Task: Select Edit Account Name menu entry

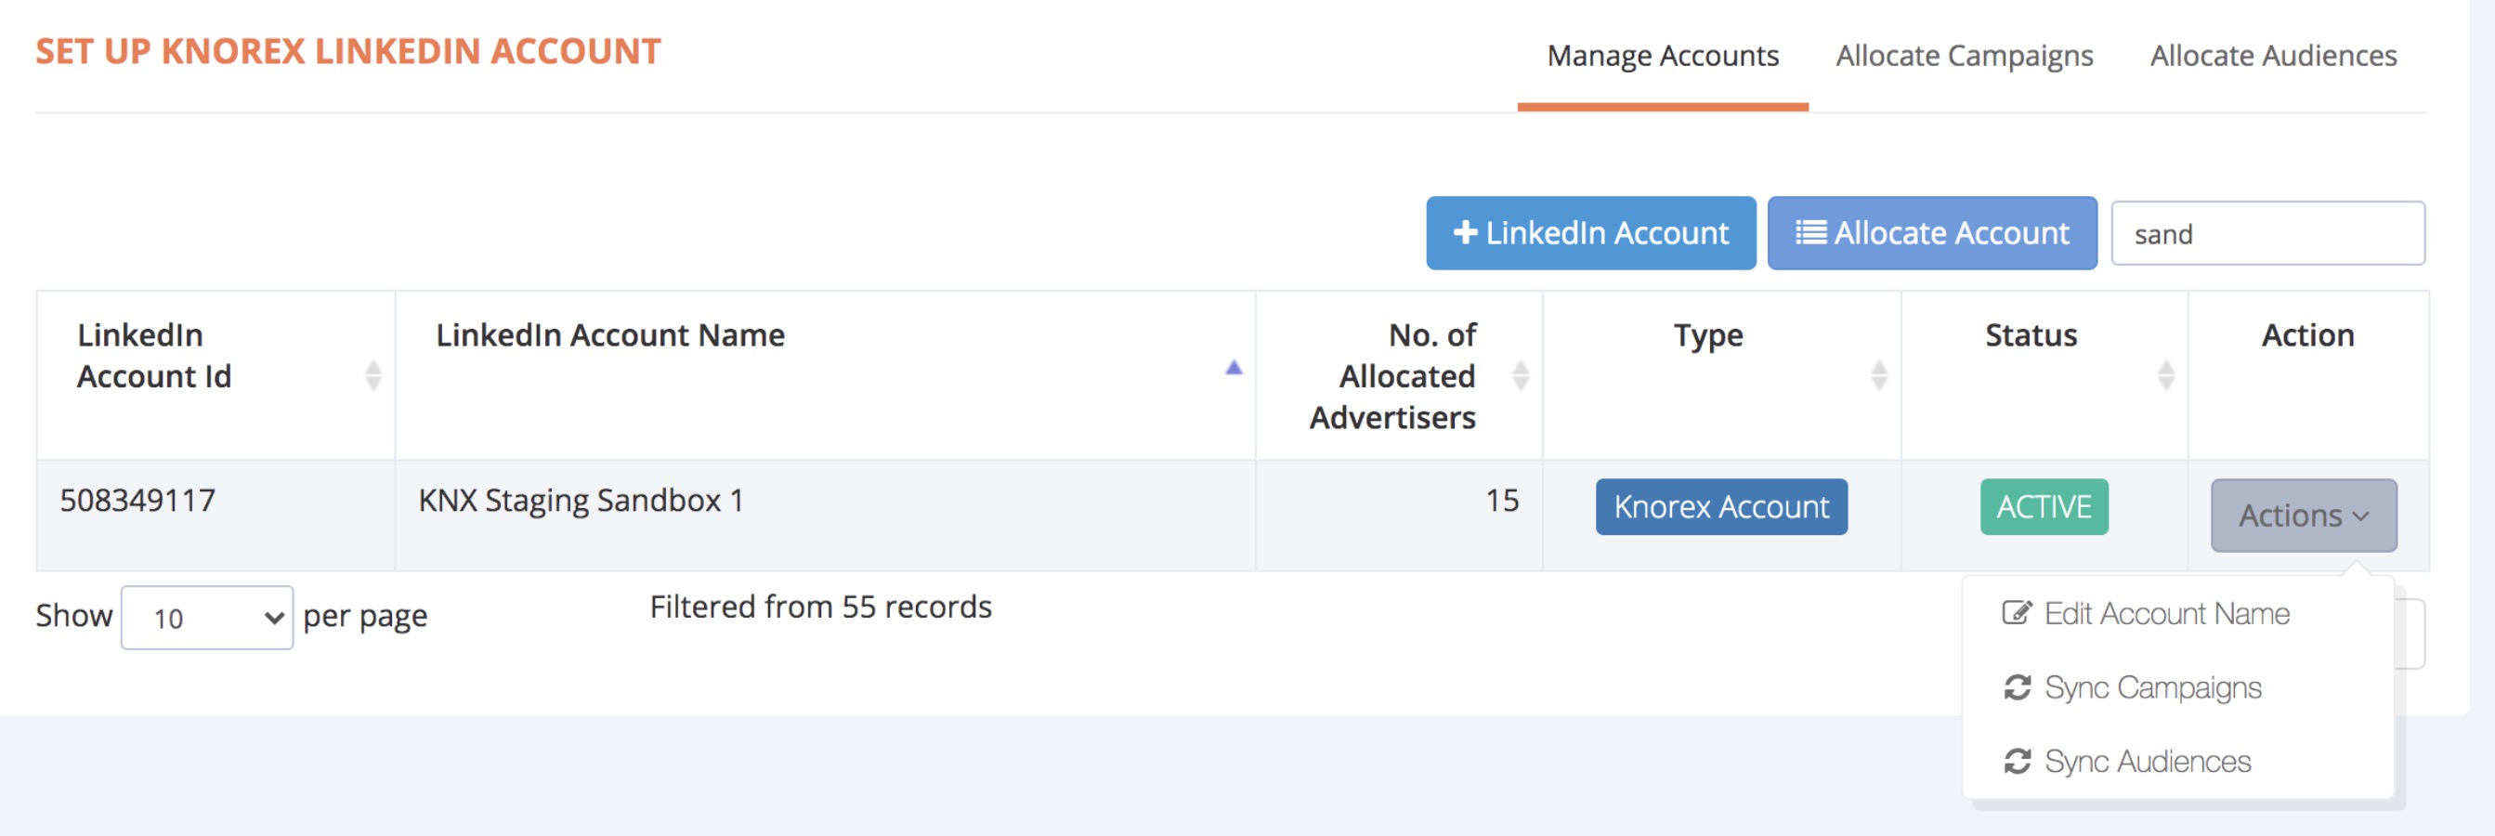Action: (x=2165, y=613)
